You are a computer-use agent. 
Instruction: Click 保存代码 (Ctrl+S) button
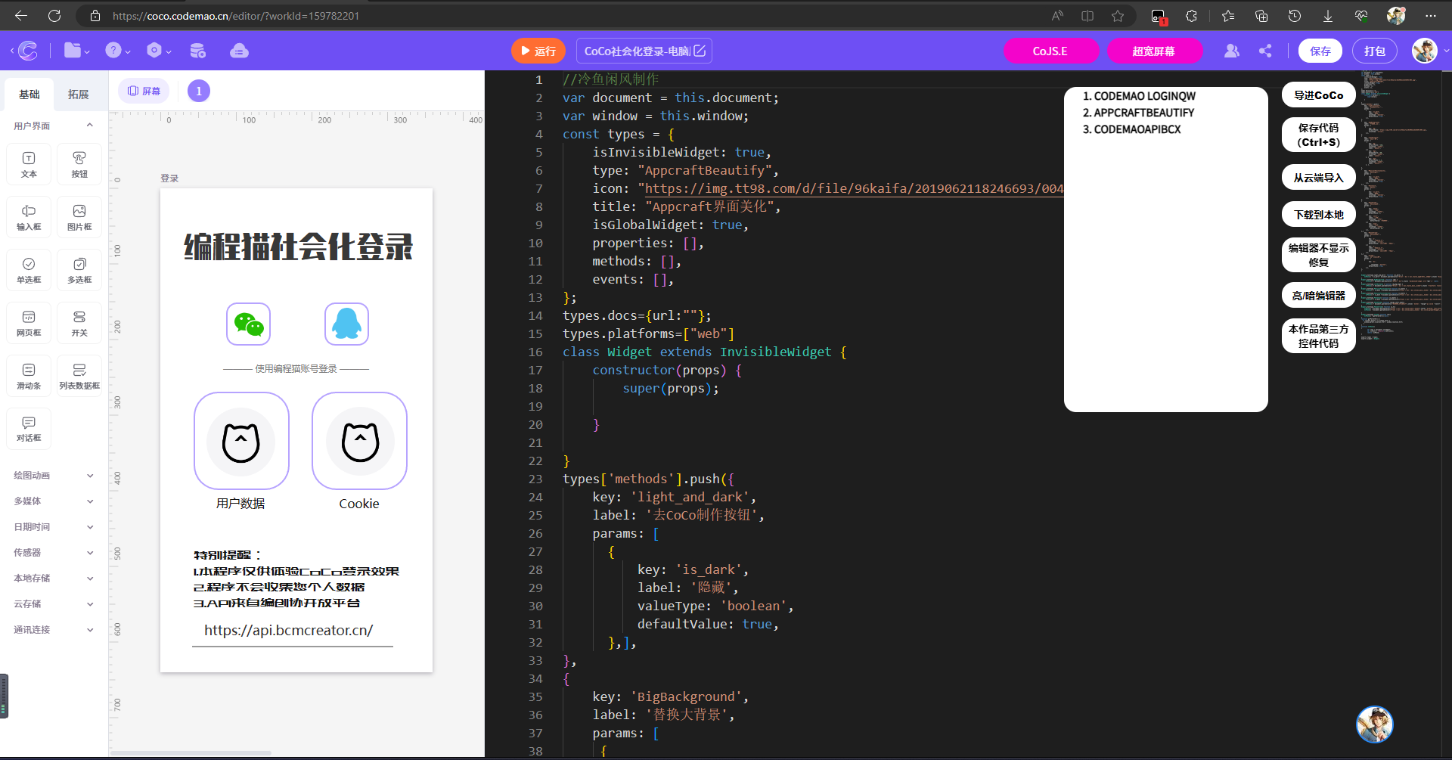[x=1319, y=135]
